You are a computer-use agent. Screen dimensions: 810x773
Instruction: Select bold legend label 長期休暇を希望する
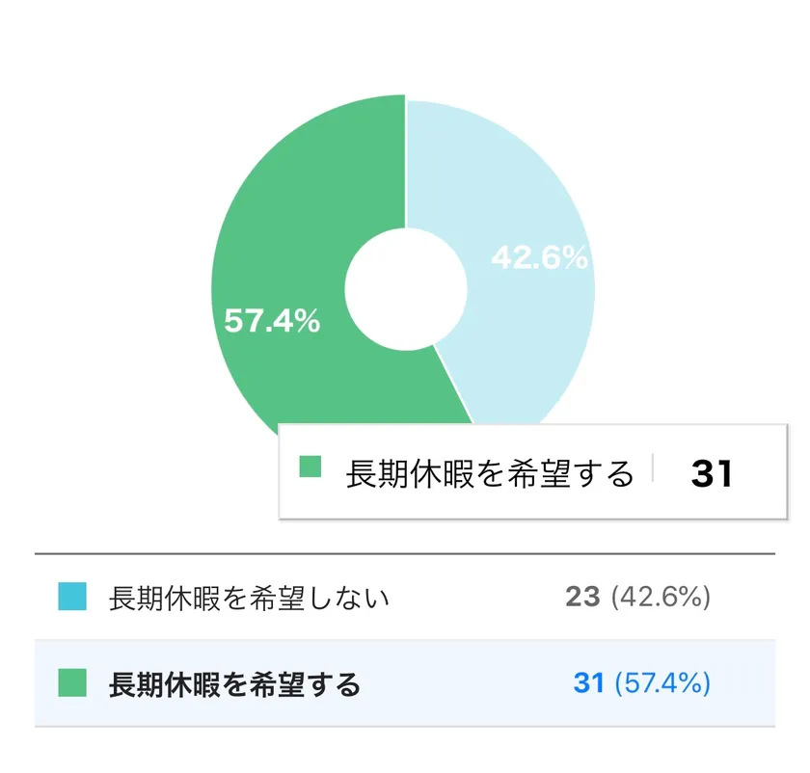(x=235, y=685)
